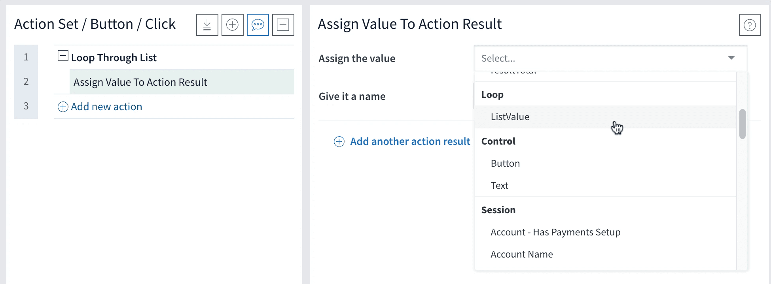Click the Add new action link

coord(106,107)
